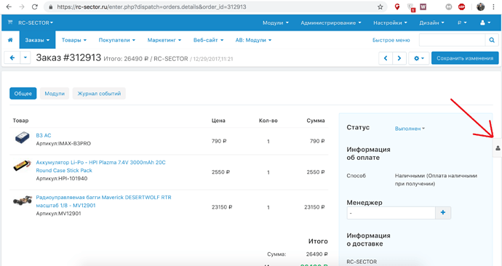Open the ruble currency dropdown
The image size is (502, 266).
coord(462,23)
